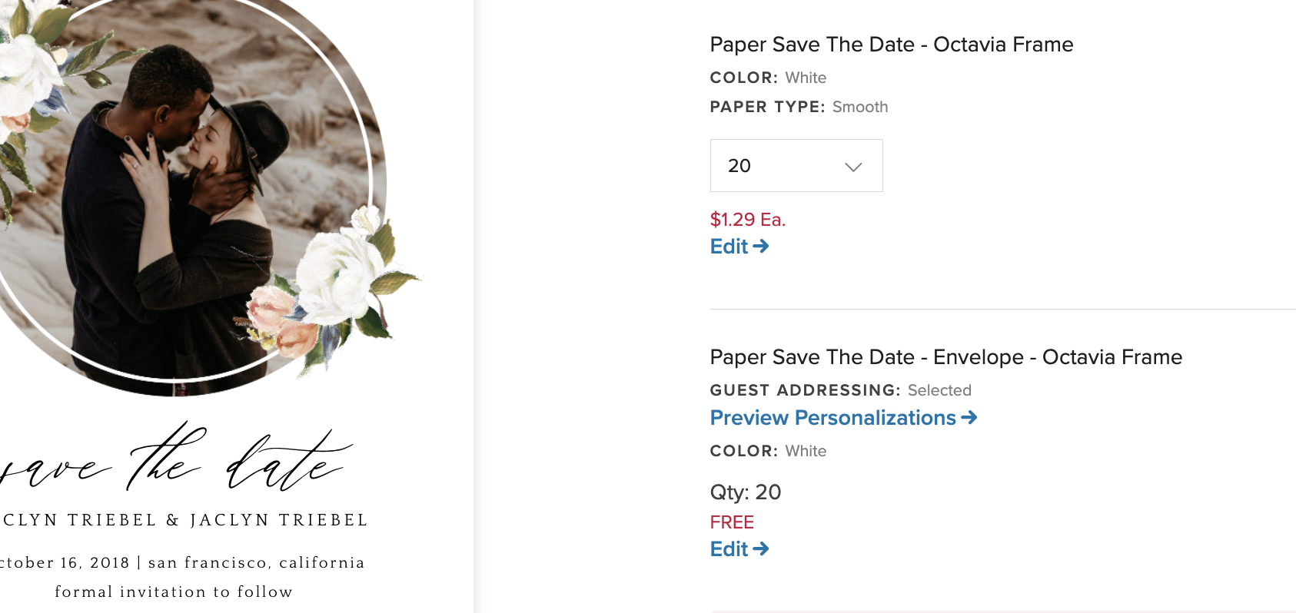Select the Paper Save The Date - Octavia Frame title
The image size is (1296, 613).
pos(891,45)
